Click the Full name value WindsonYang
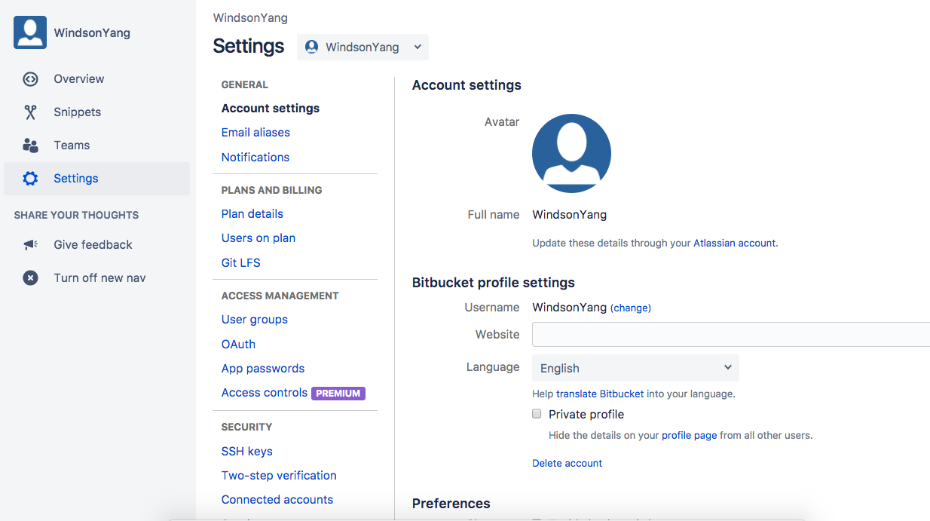This screenshot has width=930, height=521. [569, 215]
